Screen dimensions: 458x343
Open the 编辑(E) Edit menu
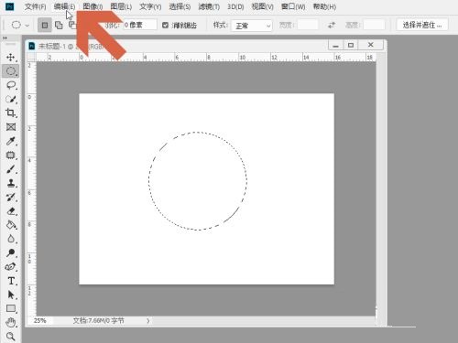(x=64, y=6)
